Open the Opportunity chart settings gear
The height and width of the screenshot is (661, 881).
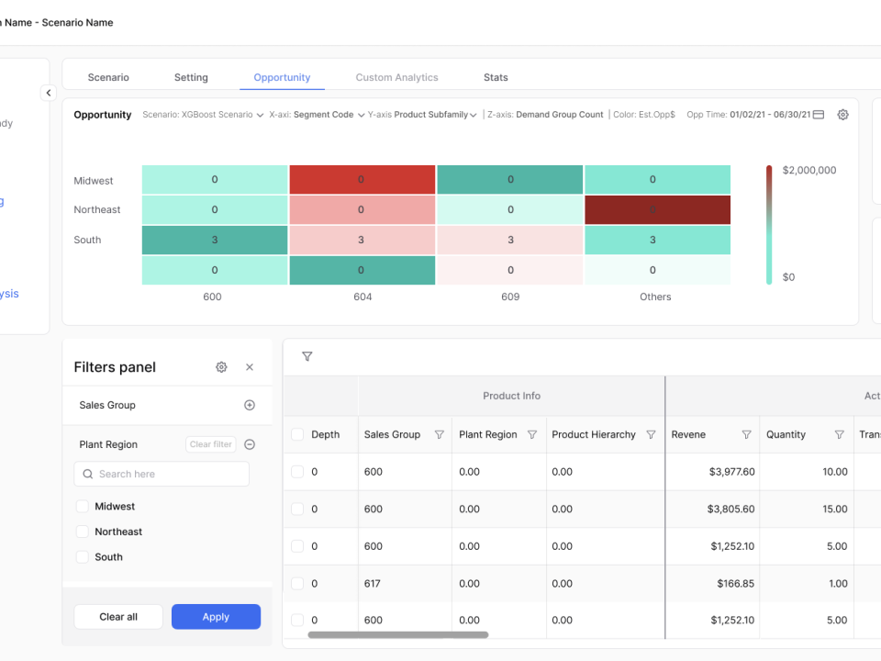click(x=842, y=115)
